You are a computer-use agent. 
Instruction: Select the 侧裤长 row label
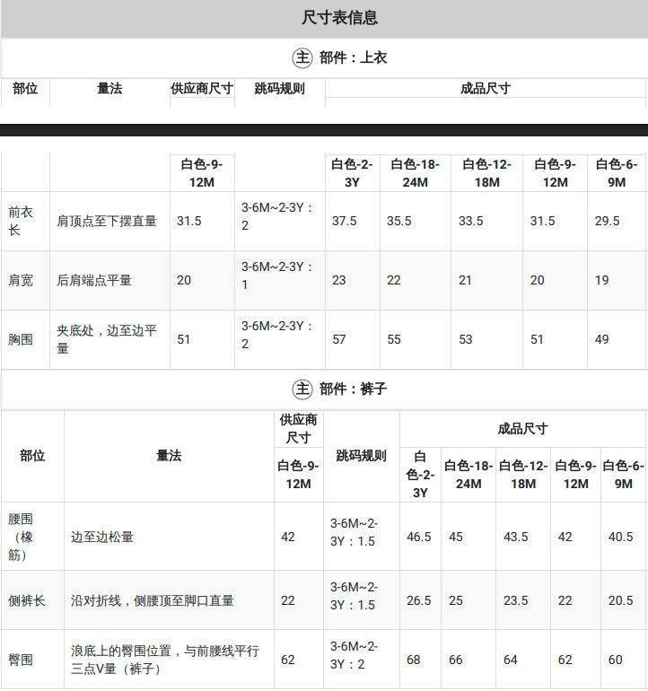pyautogui.click(x=26, y=600)
